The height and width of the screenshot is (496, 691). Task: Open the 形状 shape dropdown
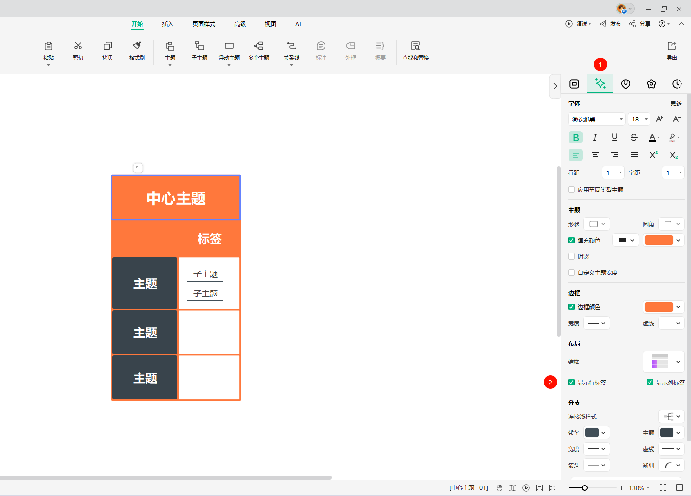597,224
